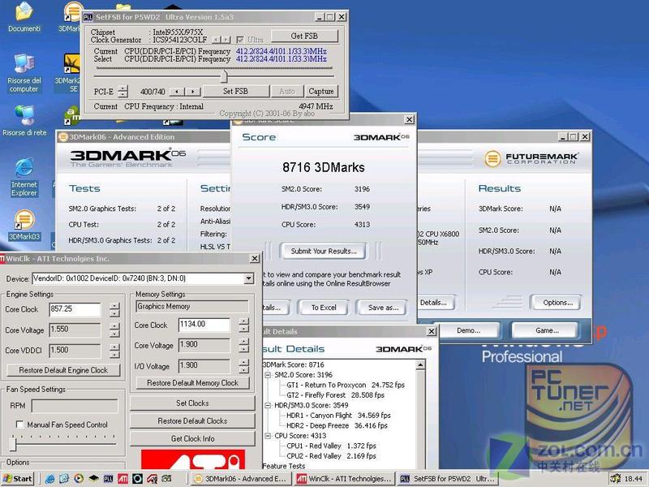
Task: Click Internet Explorer quick launch icon
Action: pyautogui.click(x=50, y=479)
